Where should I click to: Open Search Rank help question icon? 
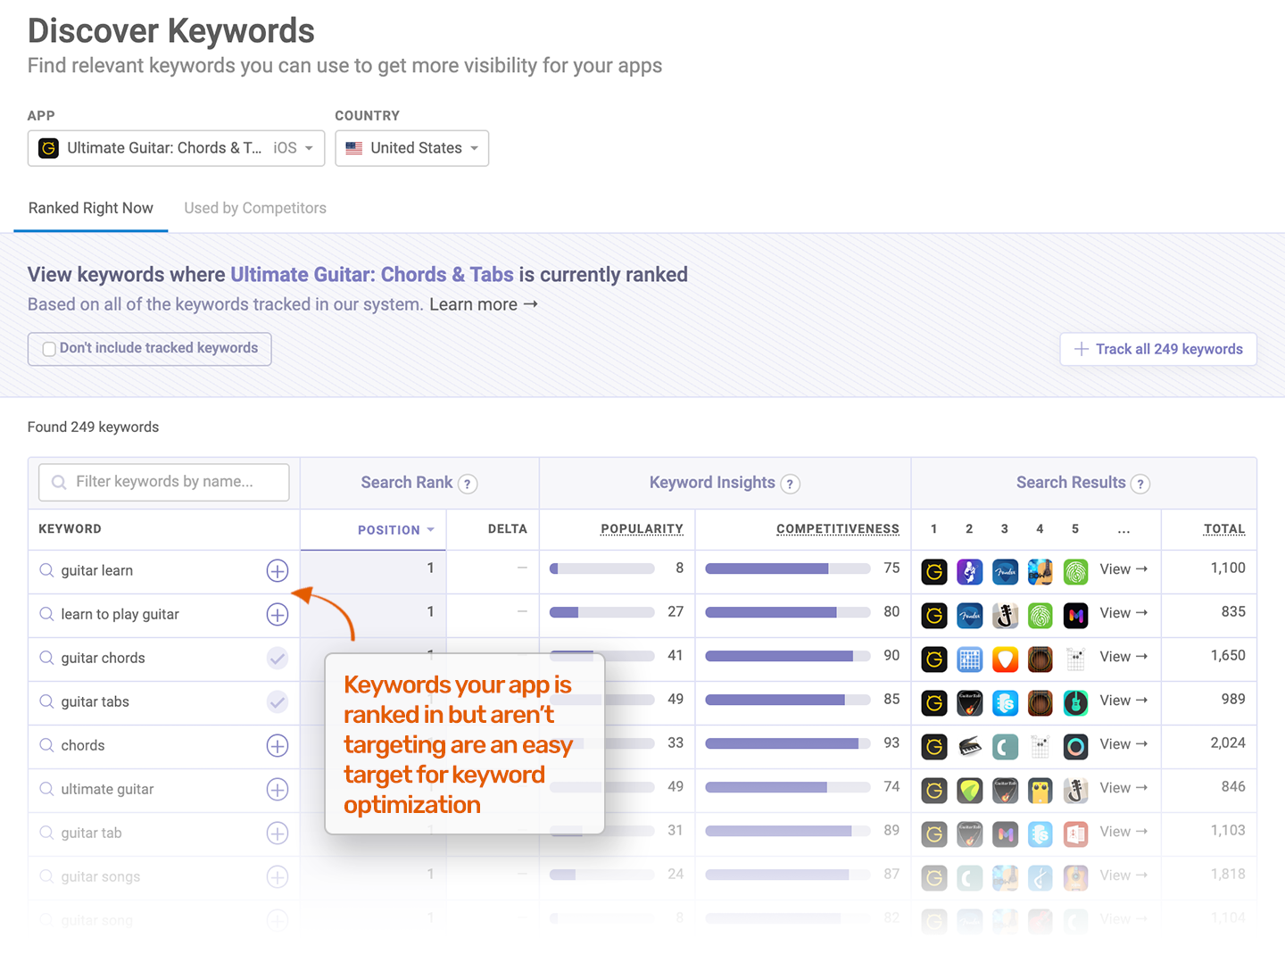pos(468,484)
